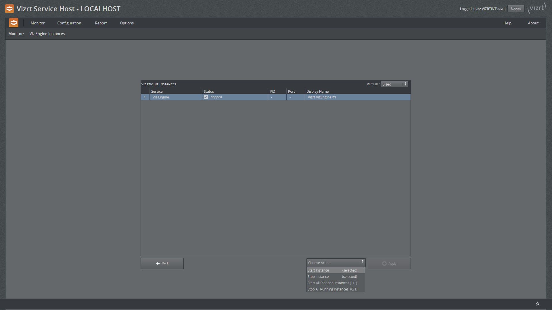Open the Monitor menu
This screenshot has height=310, width=552.
pos(38,23)
